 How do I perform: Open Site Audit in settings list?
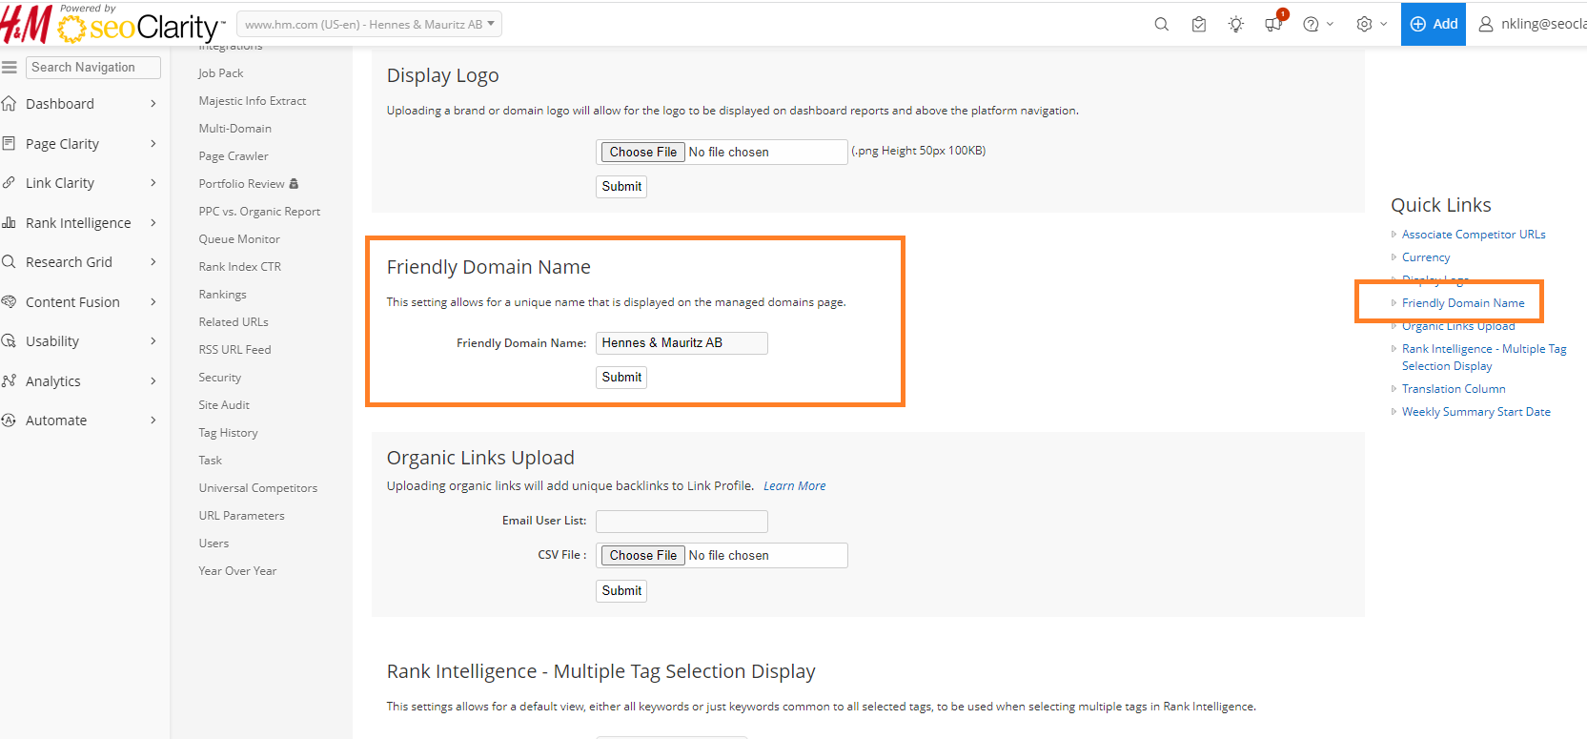click(224, 405)
